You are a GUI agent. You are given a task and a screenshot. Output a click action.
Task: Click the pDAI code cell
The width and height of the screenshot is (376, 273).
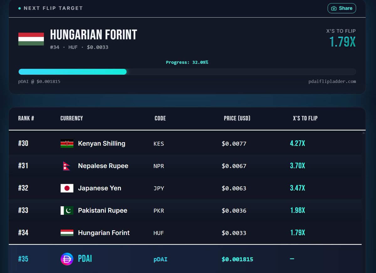coord(160,260)
